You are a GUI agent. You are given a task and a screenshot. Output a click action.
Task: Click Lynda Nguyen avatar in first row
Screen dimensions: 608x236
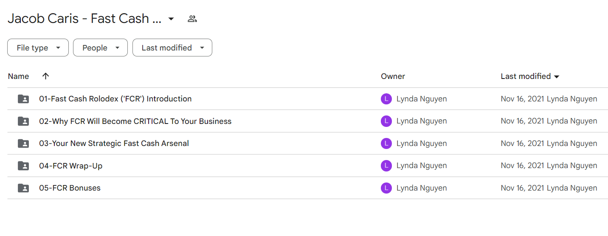pyautogui.click(x=386, y=99)
